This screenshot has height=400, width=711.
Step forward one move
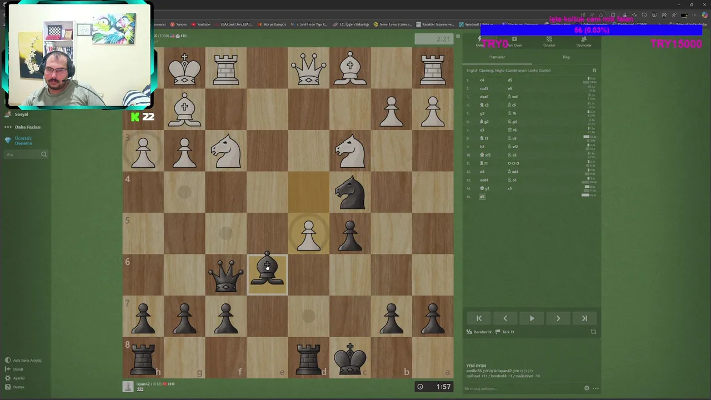(558, 318)
